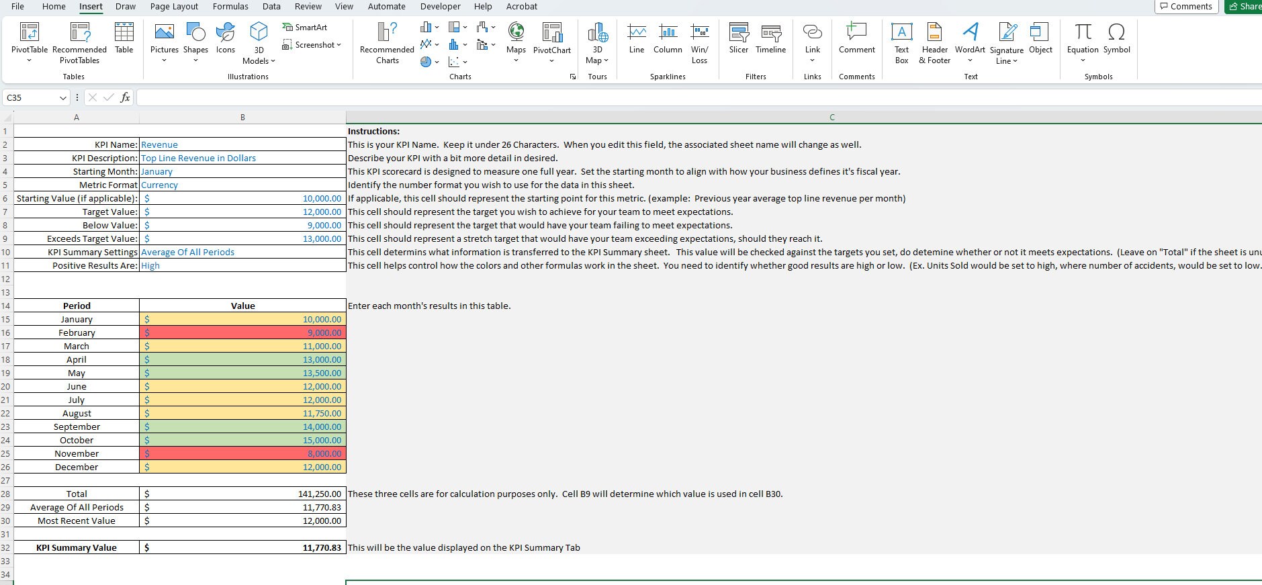Insert a Text Box
The width and height of the screenshot is (1262, 585).
pos(901,43)
